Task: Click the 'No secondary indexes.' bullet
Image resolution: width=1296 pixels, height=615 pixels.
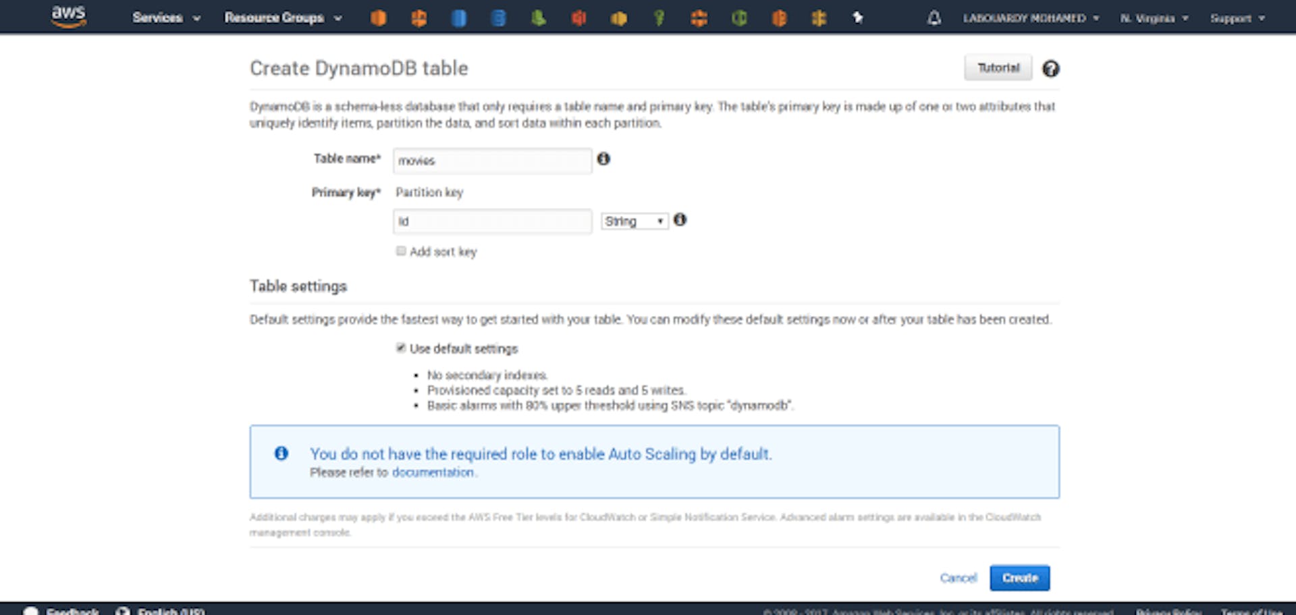Action: (x=487, y=375)
